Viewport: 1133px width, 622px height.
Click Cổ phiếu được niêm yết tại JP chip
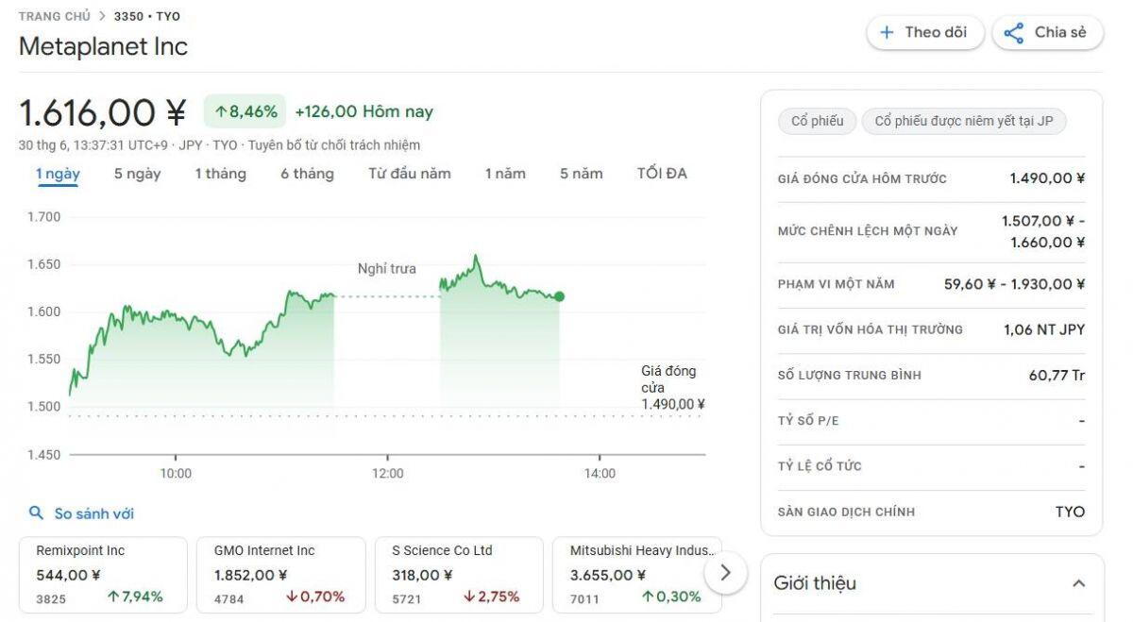pos(963,122)
